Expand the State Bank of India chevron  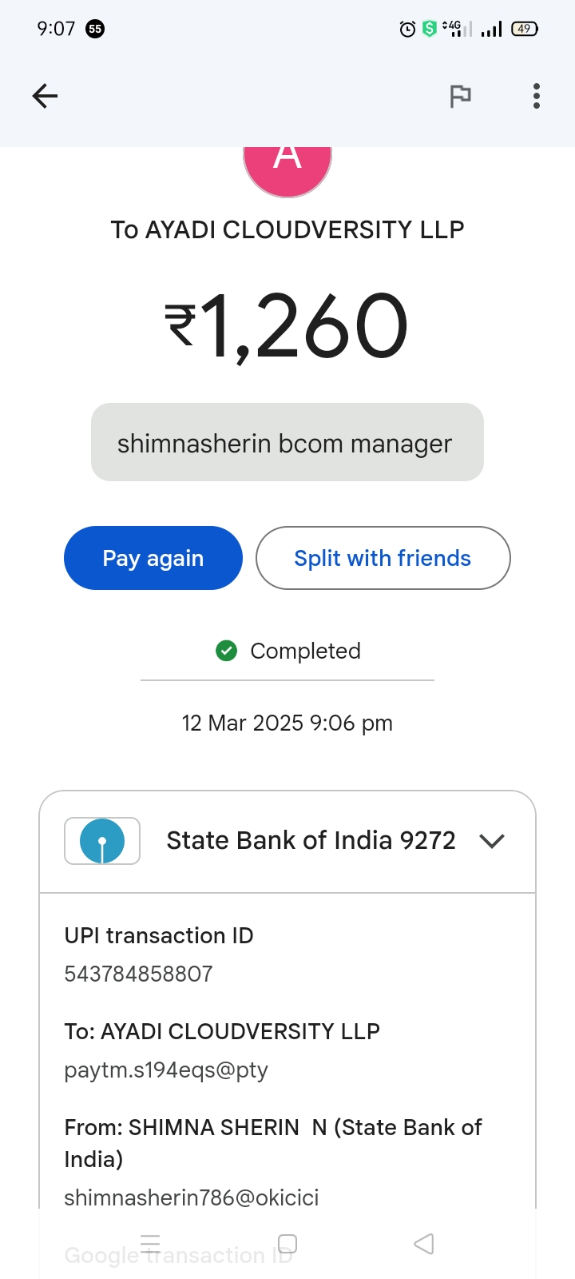pos(492,841)
